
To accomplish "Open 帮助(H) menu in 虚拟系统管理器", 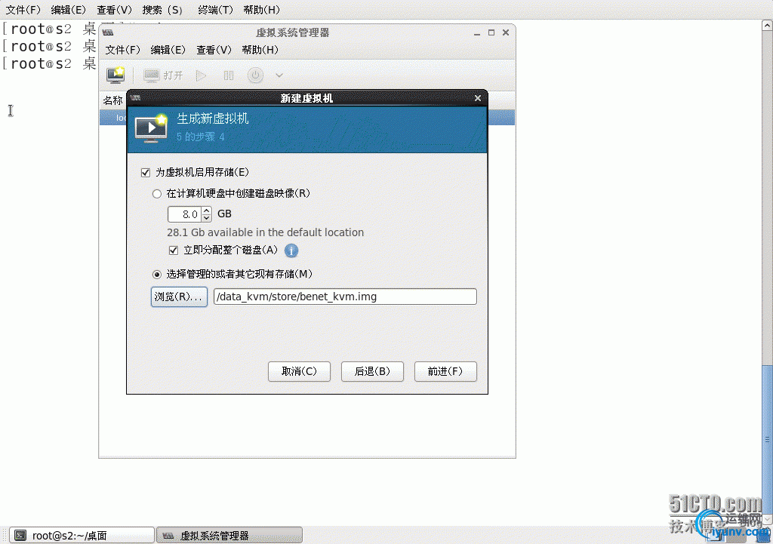I will click(260, 50).
